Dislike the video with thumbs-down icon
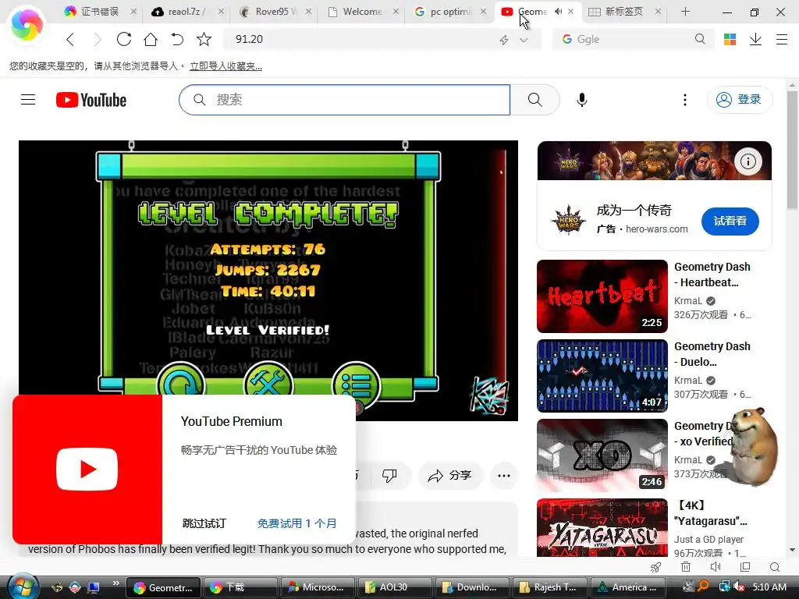The image size is (799, 599). click(x=389, y=476)
